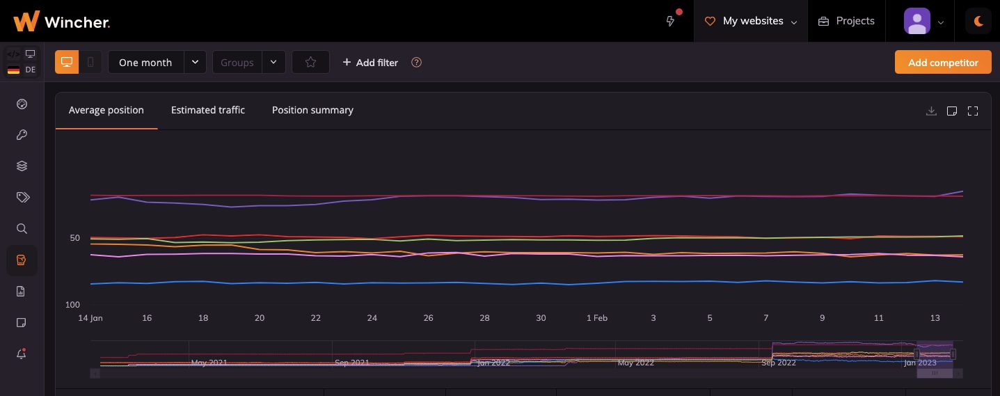The height and width of the screenshot is (396, 1000).
Task: Open the One month date range dropdown
Action: click(157, 63)
